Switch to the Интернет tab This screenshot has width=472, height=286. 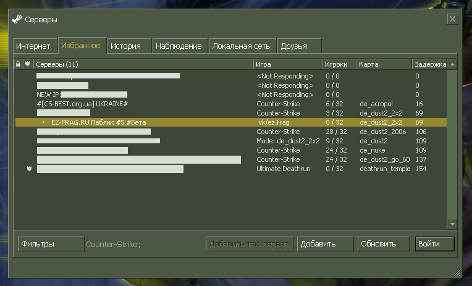coord(35,46)
